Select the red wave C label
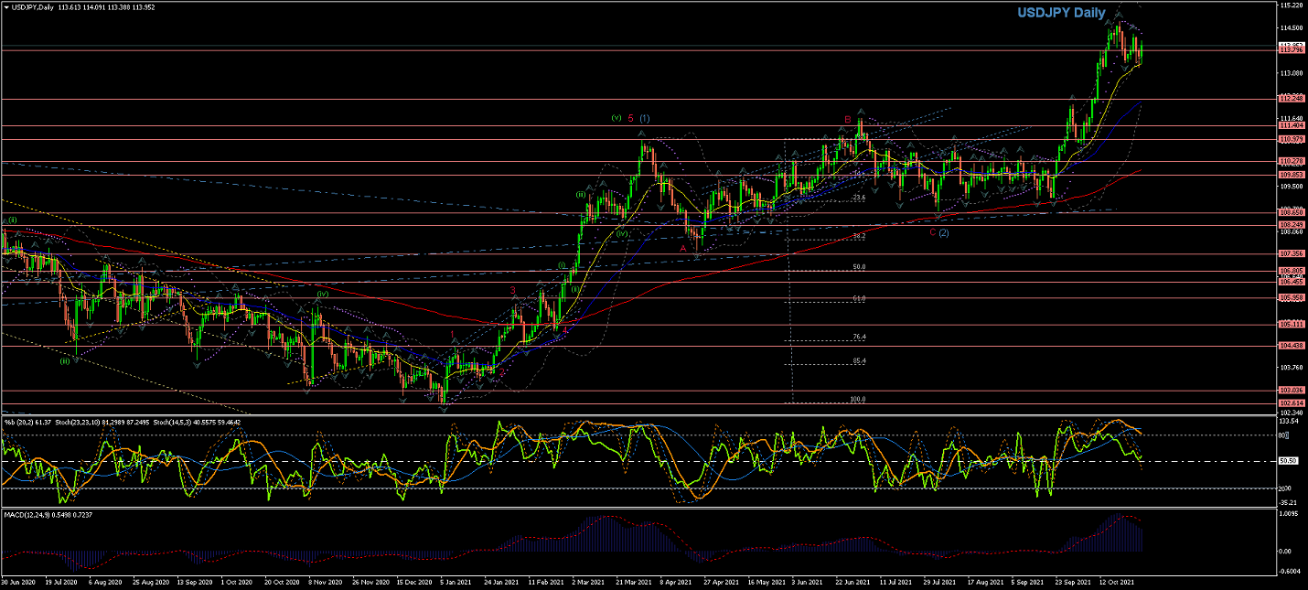Image resolution: width=1308 pixels, height=590 pixels. pyautogui.click(x=932, y=232)
